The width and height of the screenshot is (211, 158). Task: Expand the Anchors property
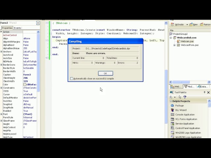[x=1, y=52]
